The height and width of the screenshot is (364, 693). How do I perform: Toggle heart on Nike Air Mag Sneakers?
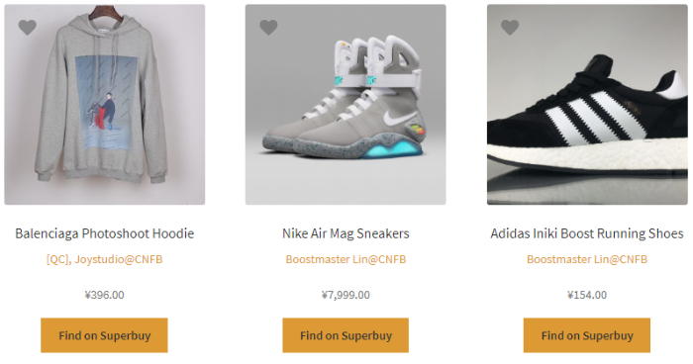point(268,28)
